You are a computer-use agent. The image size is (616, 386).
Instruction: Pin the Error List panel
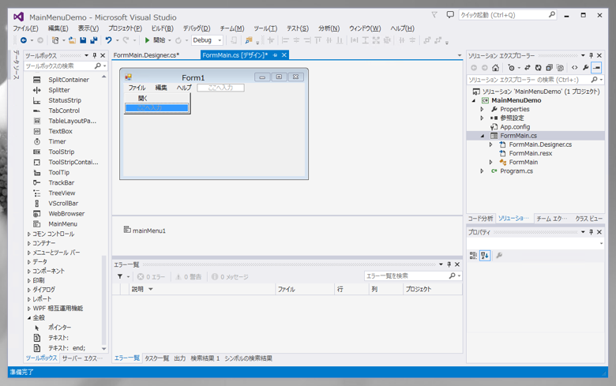449,264
